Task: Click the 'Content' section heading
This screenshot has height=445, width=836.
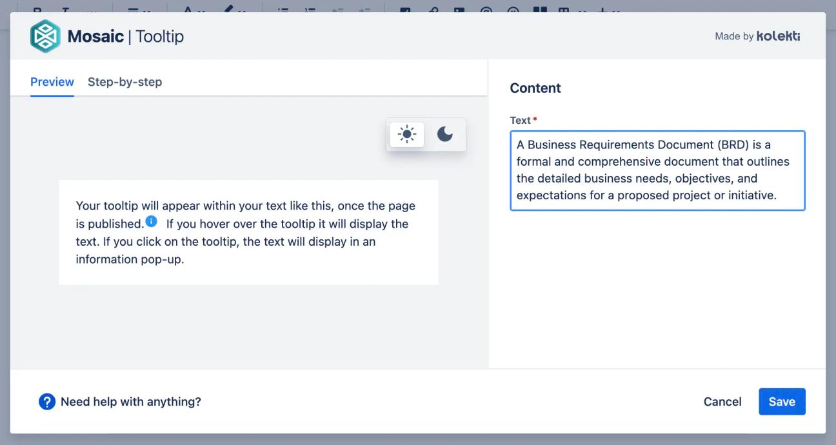Action: click(x=535, y=88)
